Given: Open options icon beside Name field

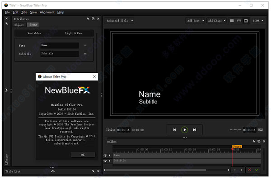Looking at the screenshot, I should pyautogui.click(x=85, y=45).
